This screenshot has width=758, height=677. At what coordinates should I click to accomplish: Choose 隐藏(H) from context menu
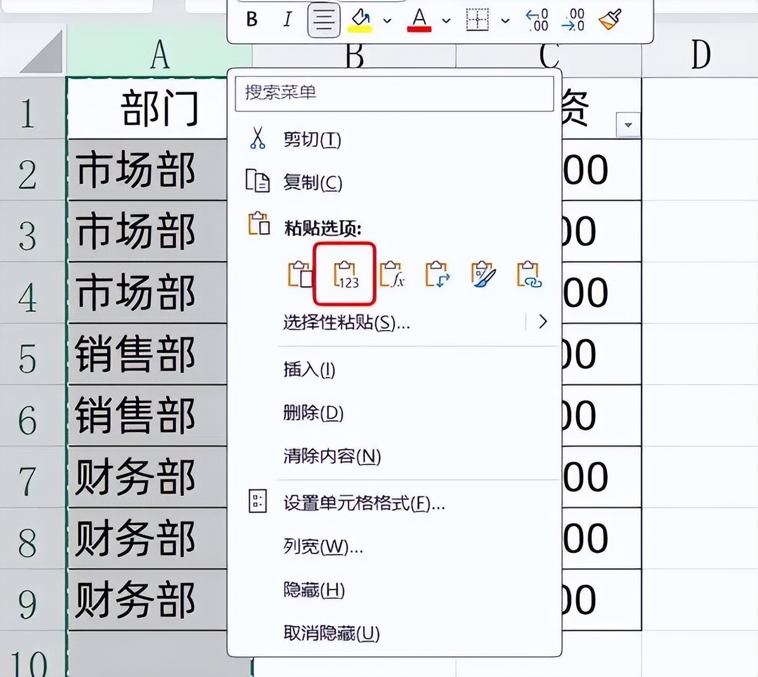coord(314,590)
